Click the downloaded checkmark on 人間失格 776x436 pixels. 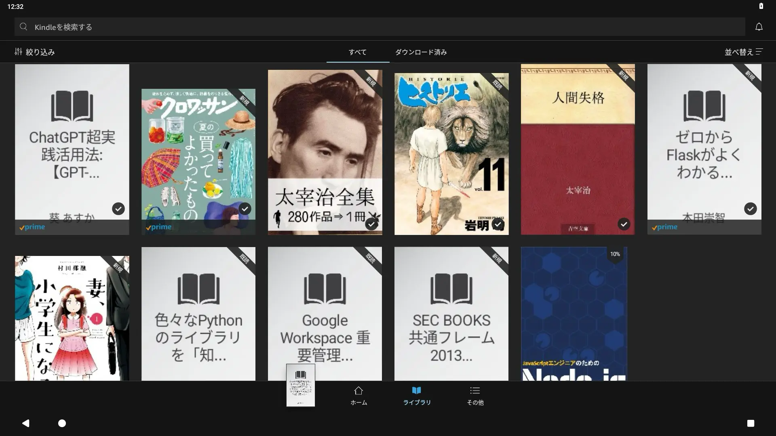tap(624, 224)
